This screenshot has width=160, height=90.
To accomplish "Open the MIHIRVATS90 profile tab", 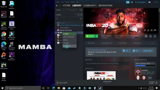I will coord(105,5).
